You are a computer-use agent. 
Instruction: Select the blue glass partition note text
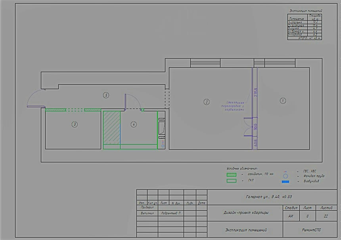coord(233,106)
